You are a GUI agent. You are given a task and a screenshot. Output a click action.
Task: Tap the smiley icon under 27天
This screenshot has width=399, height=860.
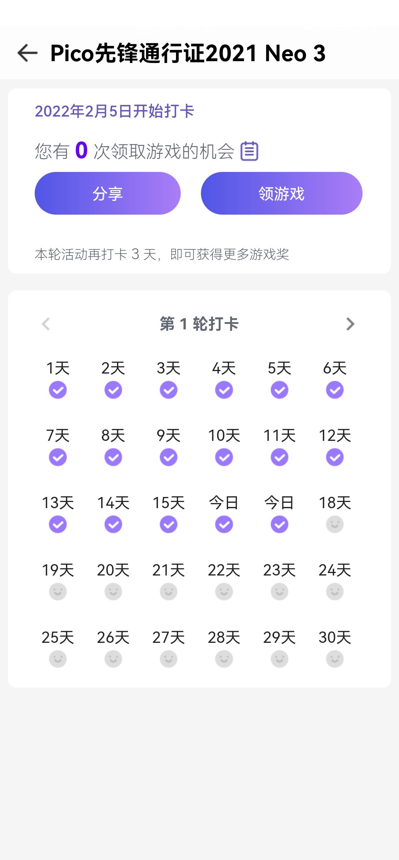168,659
